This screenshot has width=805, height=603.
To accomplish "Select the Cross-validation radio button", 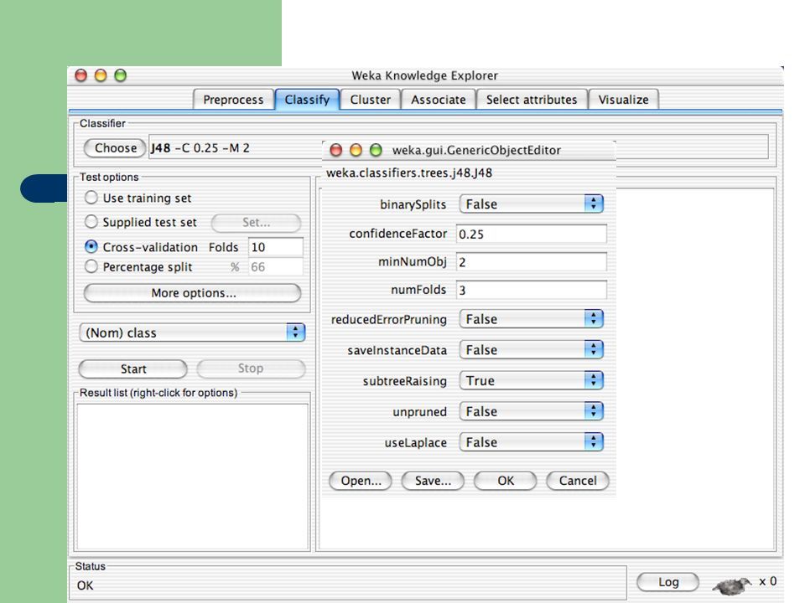I will pos(91,246).
